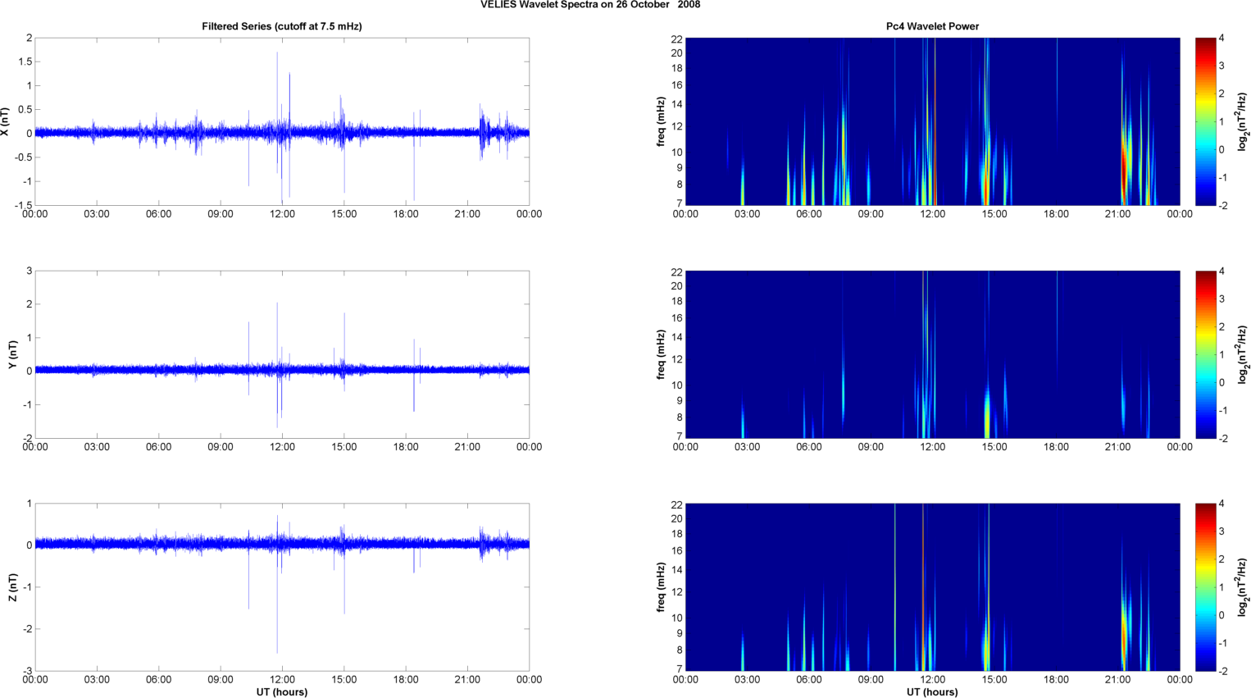1251x698 pixels.
Task: Select the middle wavelet panel's colorbar
Action: click(1205, 354)
